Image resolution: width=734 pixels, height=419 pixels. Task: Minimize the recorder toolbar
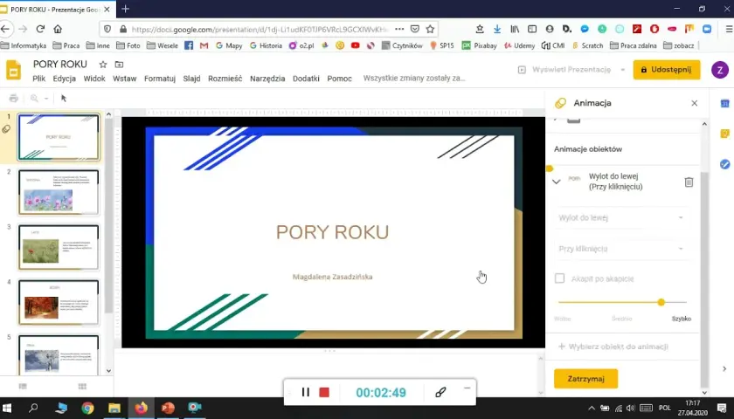pyautogui.click(x=467, y=388)
